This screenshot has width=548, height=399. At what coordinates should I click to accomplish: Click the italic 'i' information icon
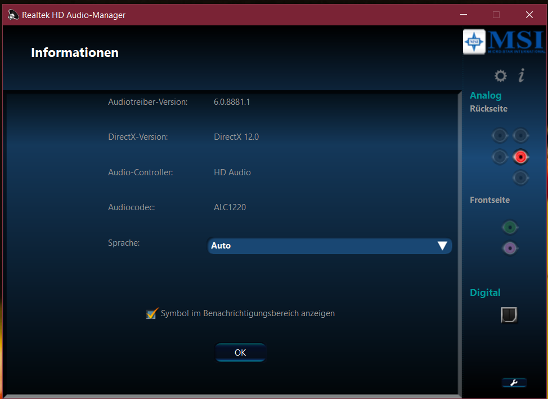[522, 76]
